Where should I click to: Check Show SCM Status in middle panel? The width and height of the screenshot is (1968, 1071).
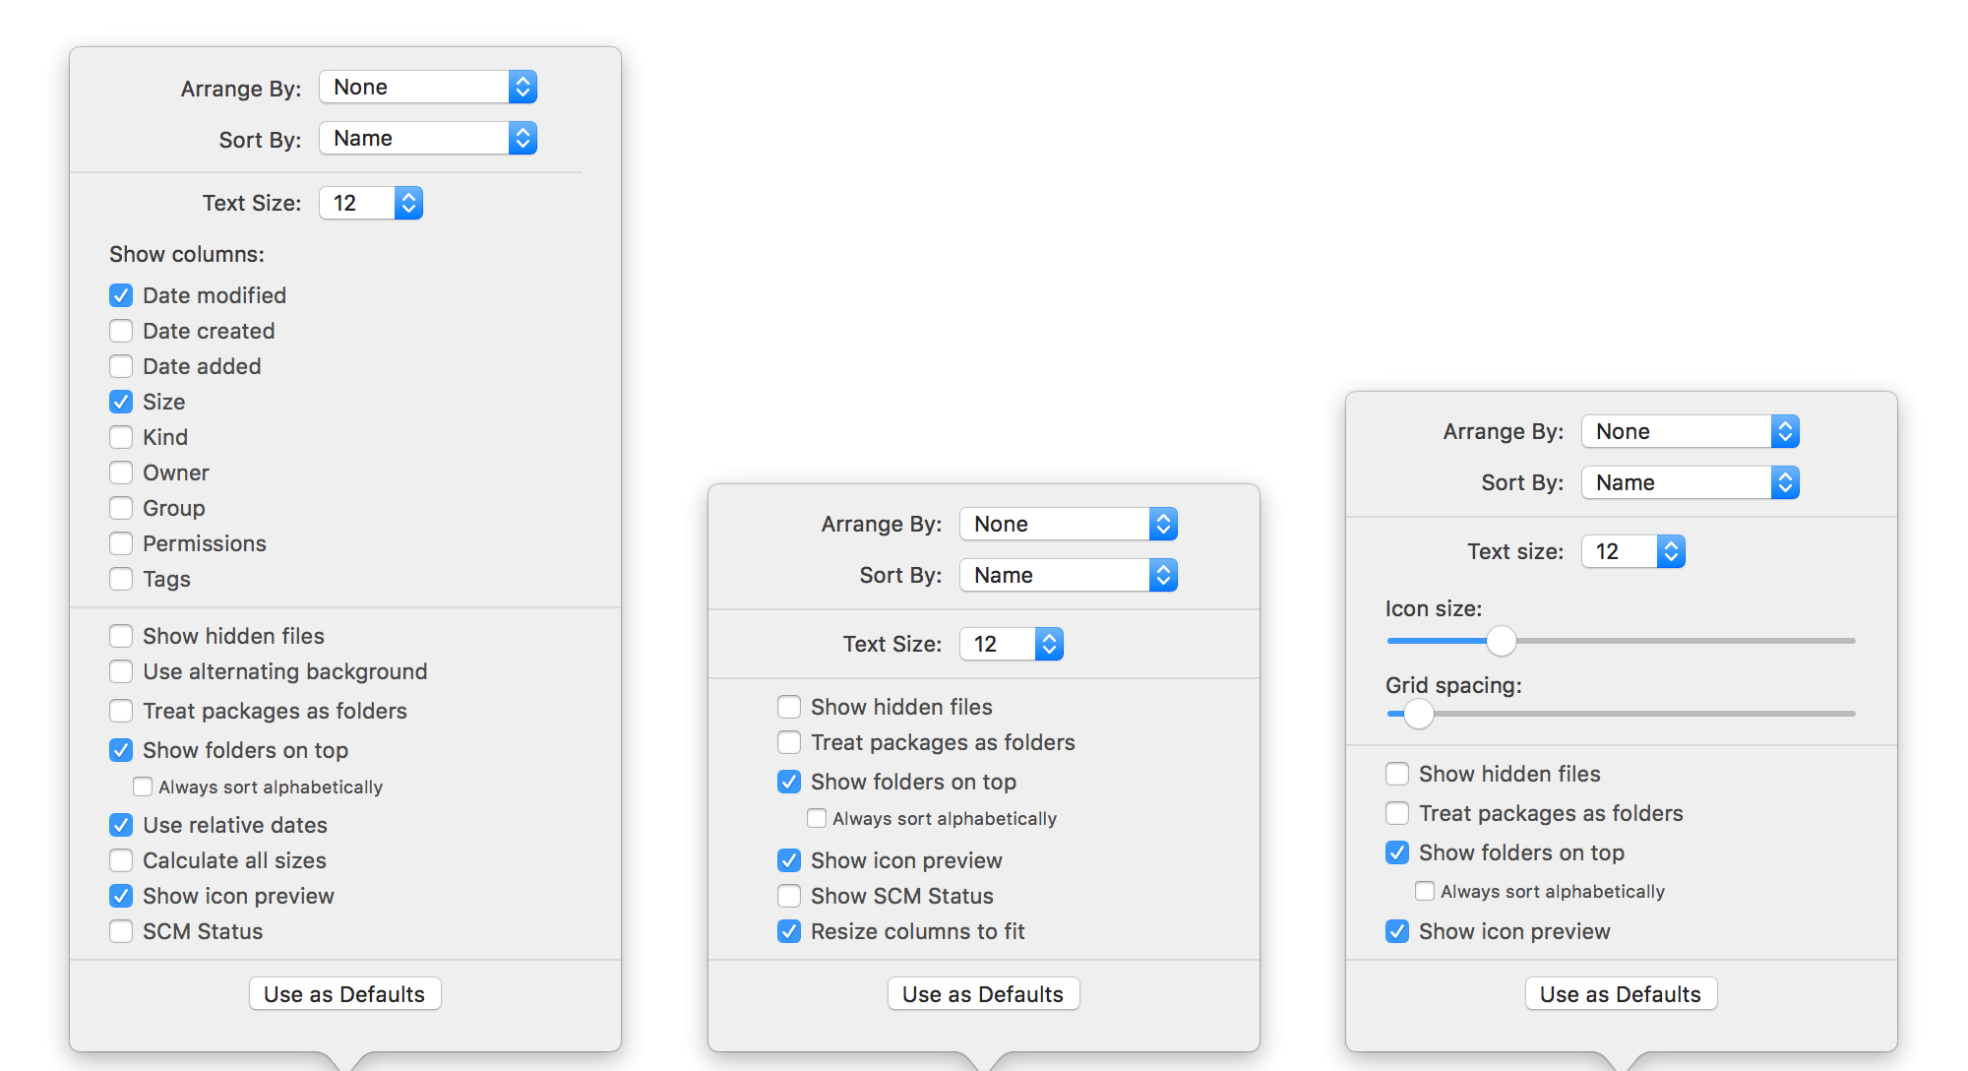[789, 896]
